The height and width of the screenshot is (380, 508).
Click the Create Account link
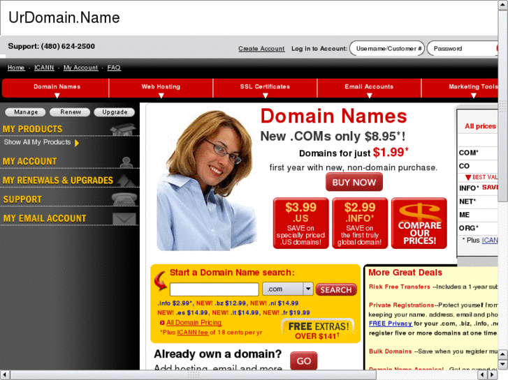[x=261, y=49]
